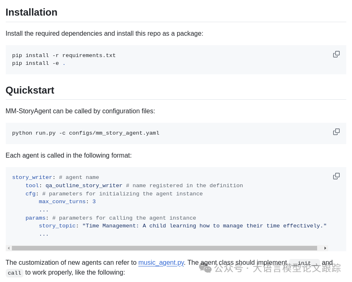
Task: Click the Quickstart section heading
Action: click(x=30, y=90)
